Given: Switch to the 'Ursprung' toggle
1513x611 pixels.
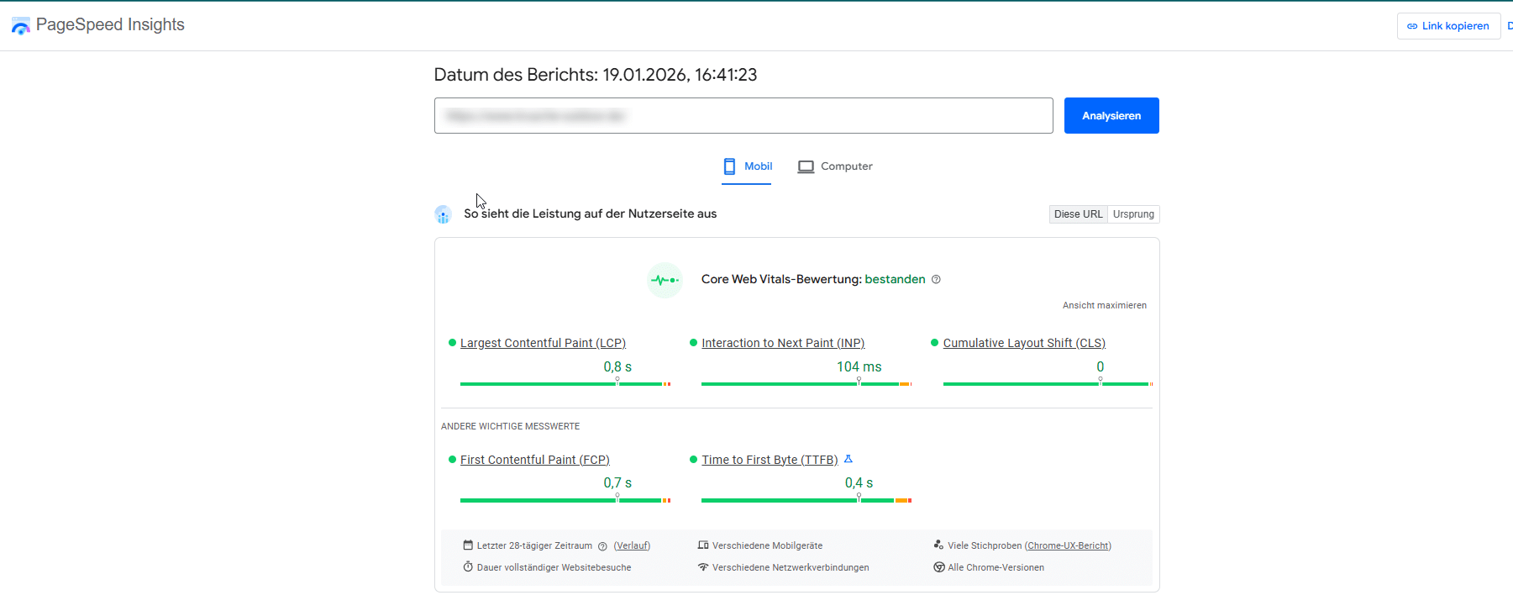Looking at the screenshot, I should (x=1133, y=214).
